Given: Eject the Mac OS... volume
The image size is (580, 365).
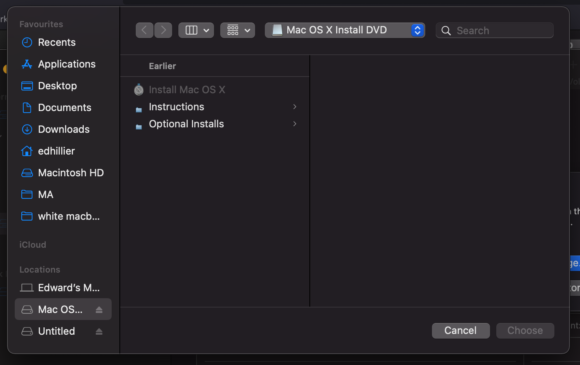Looking at the screenshot, I should pos(99,309).
